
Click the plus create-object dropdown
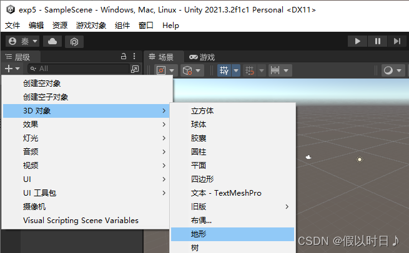(12, 69)
